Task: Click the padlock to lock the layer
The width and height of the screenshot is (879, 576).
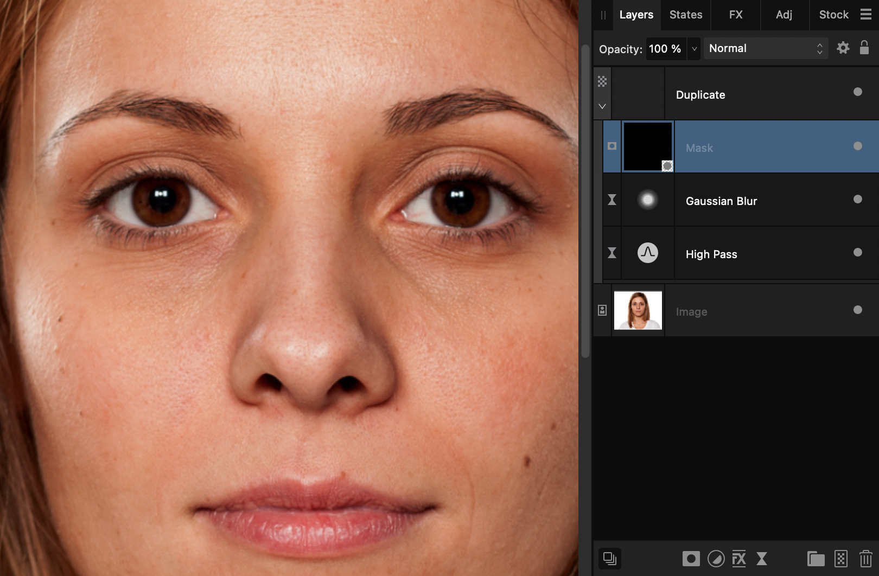Action: click(864, 48)
